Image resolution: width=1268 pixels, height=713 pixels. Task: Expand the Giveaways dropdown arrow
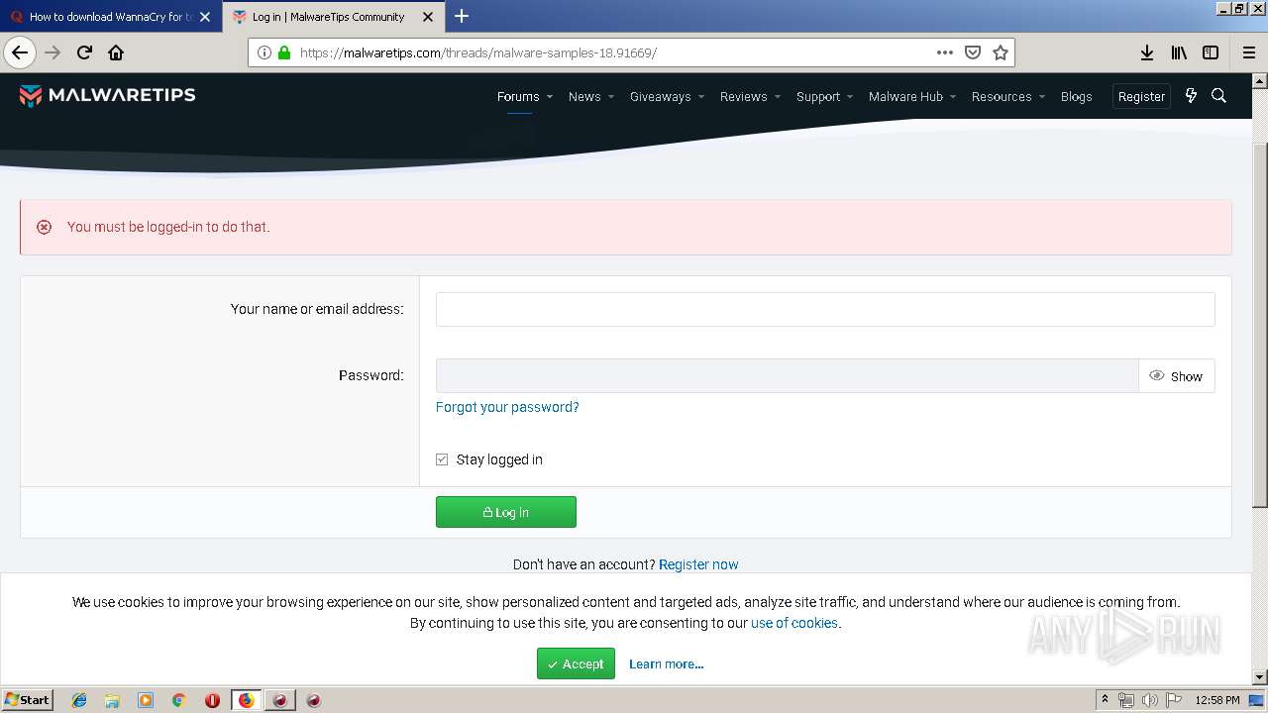pos(700,97)
